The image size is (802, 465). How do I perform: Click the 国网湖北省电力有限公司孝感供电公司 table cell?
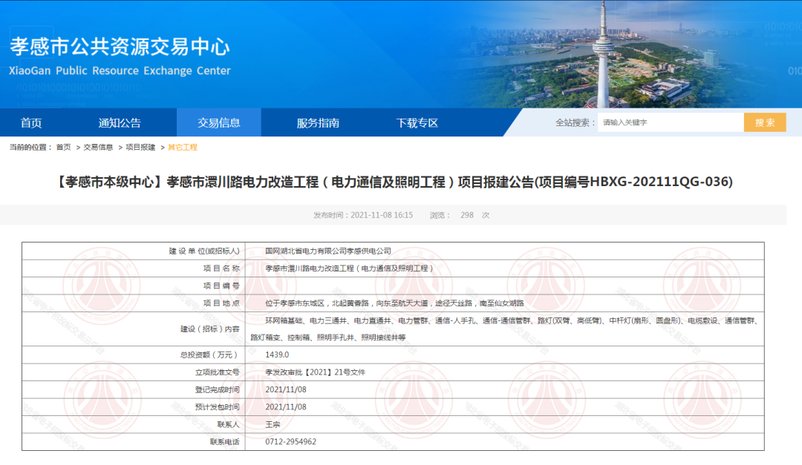(327, 251)
